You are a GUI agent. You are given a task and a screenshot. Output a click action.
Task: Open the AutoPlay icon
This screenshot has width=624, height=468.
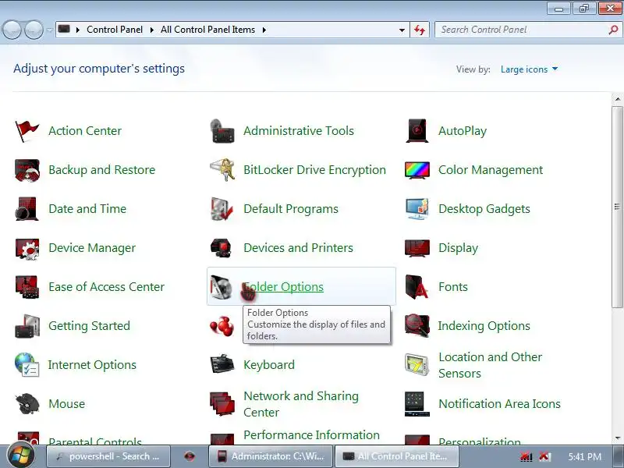tap(417, 130)
